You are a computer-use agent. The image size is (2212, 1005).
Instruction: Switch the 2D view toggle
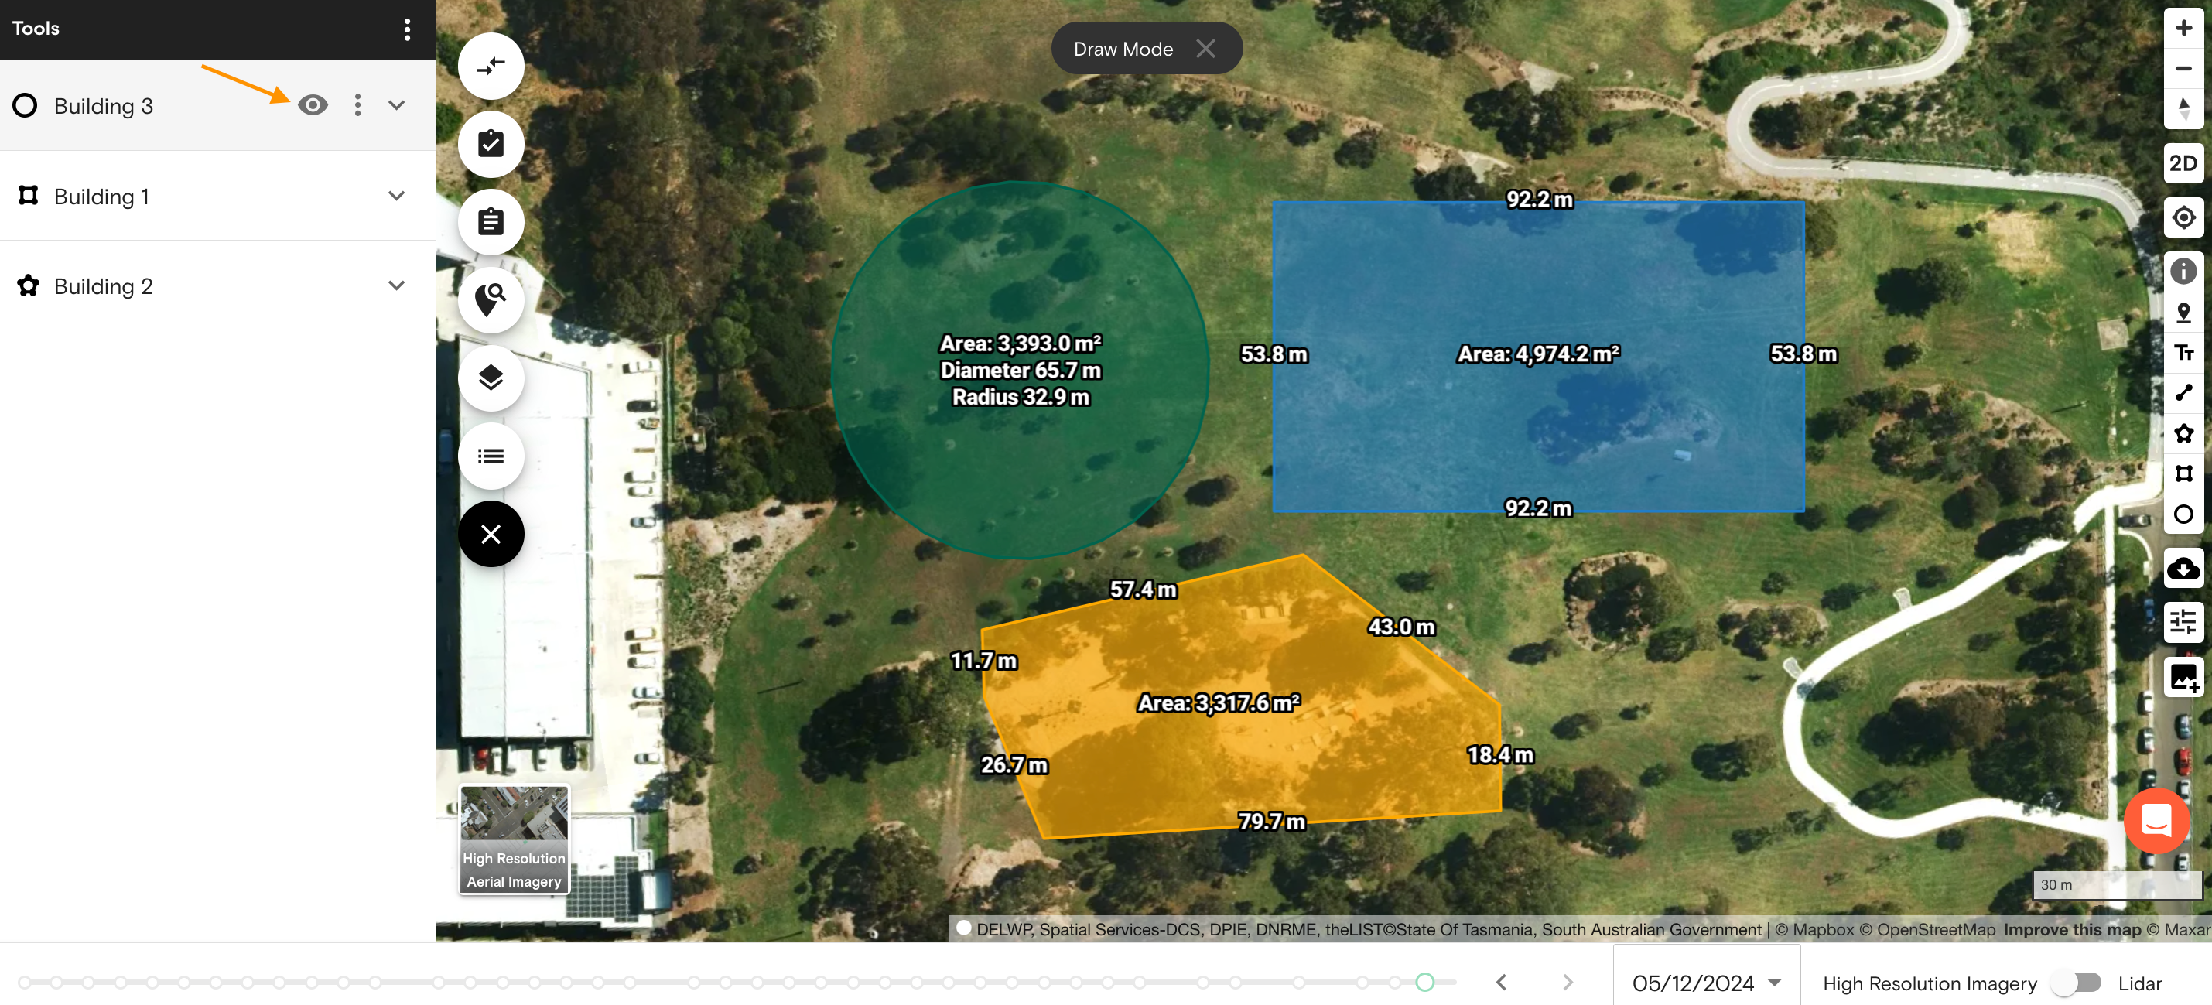pos(2183,163)
